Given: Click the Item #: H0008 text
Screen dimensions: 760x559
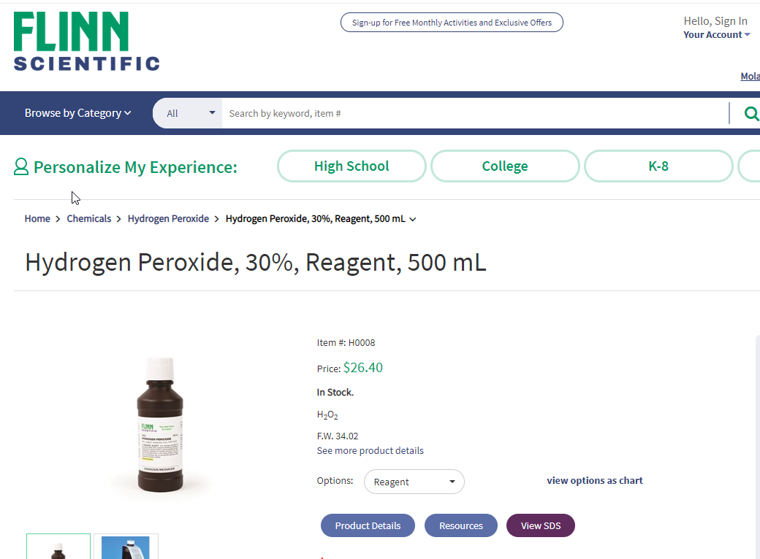Looking at the screenshot, I should [346, 343].
